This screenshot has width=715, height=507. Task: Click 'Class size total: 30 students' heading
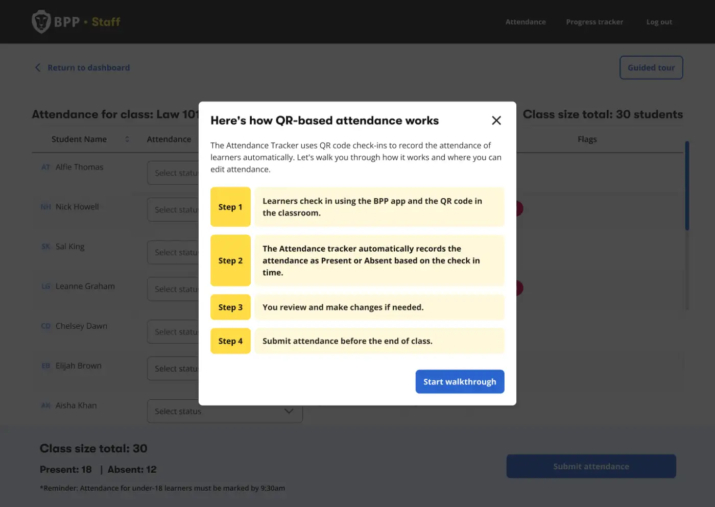pos(603,114)
